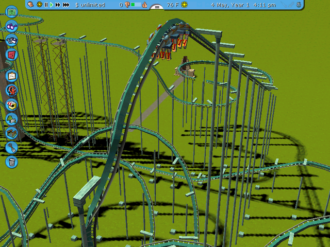Click the thumbs-up rating icon
The image size is (330, 247).
click(144, 5)
